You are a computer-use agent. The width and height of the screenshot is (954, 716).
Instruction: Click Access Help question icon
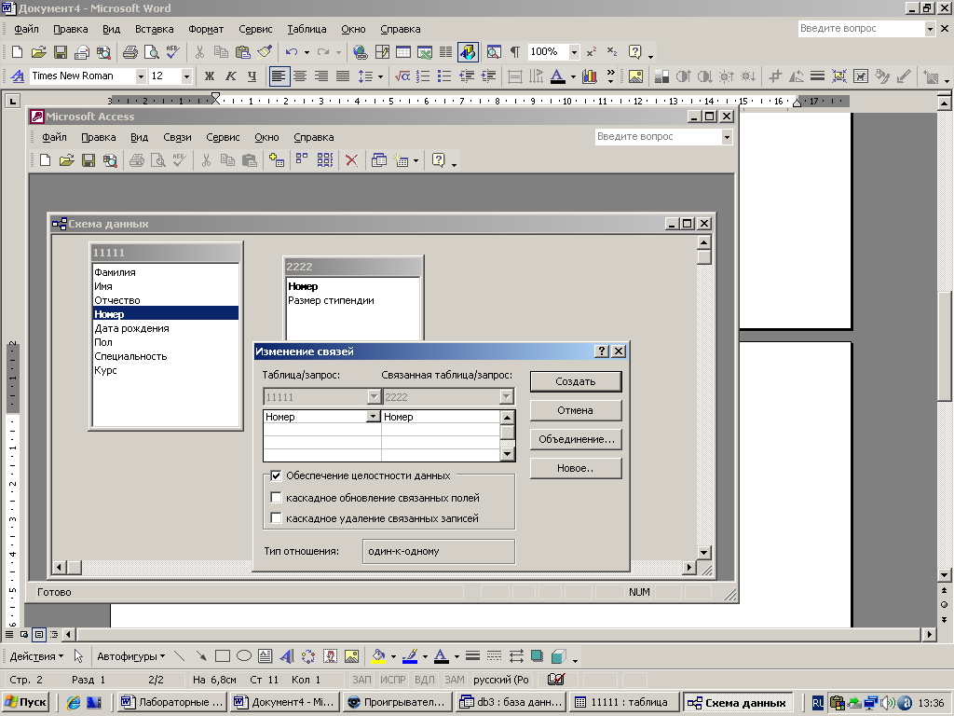point(438,160)
